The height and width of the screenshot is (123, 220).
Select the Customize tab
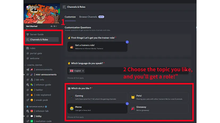click(x=70, y=17)
